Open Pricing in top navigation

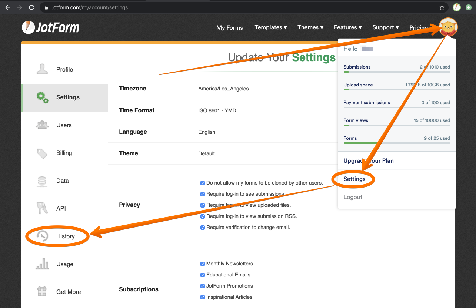419,27
